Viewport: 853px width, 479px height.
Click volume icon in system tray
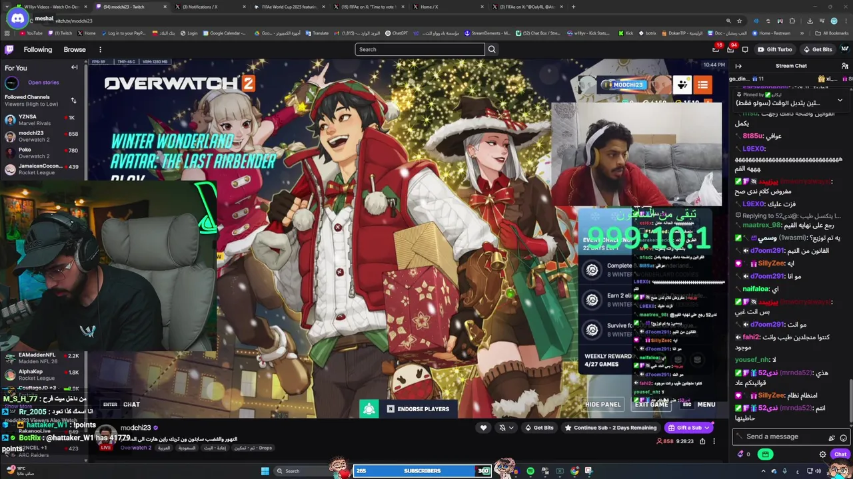coord(818,471)
